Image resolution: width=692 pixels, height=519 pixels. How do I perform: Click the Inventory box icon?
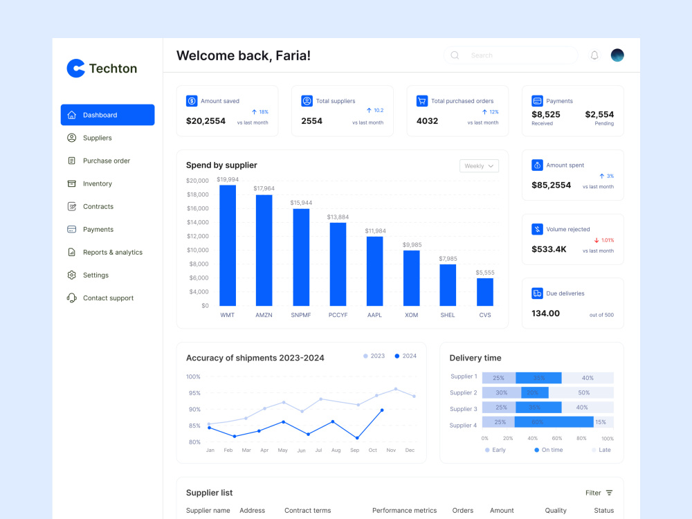point(71,183)
